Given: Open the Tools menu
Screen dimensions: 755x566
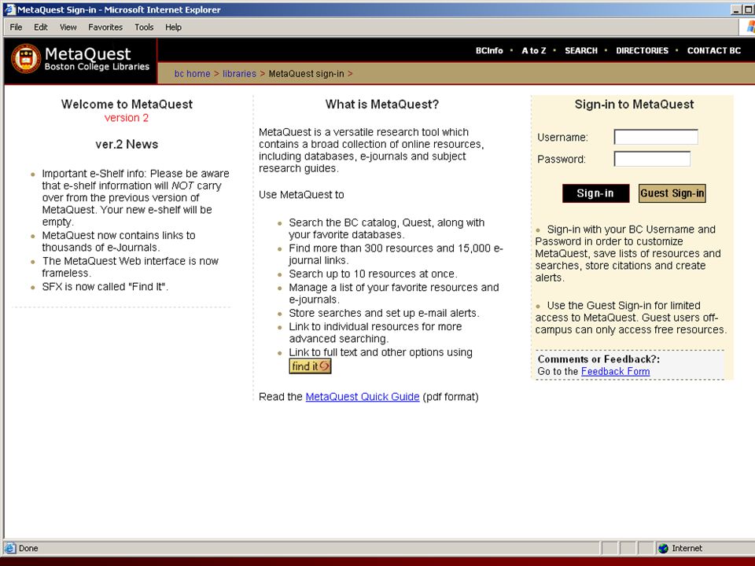Looking at the screenshot, I should pyautogui.click(x=144, y=27).
